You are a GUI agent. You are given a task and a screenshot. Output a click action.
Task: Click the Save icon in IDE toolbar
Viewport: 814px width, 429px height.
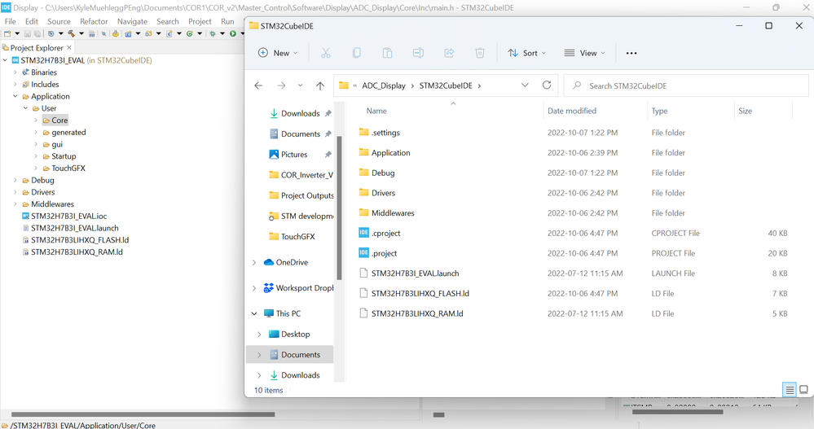(28, 33)
